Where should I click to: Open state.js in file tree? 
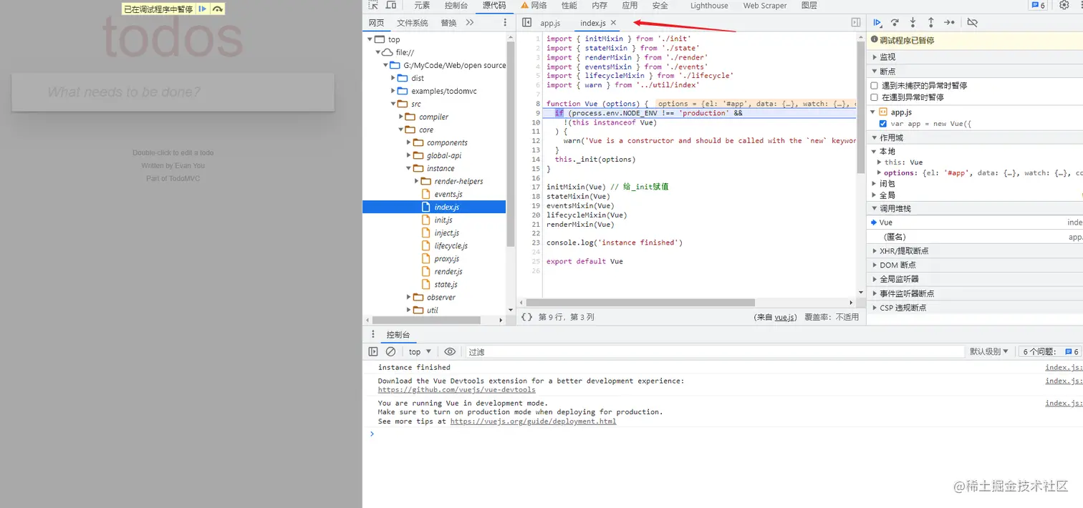[x=445, y=284]
